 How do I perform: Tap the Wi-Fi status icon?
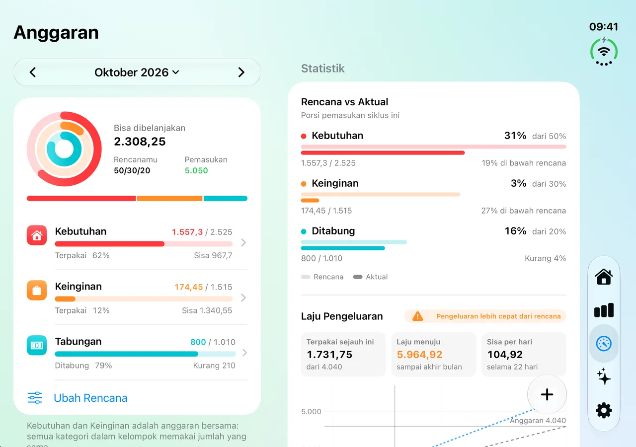pos(604,51)
